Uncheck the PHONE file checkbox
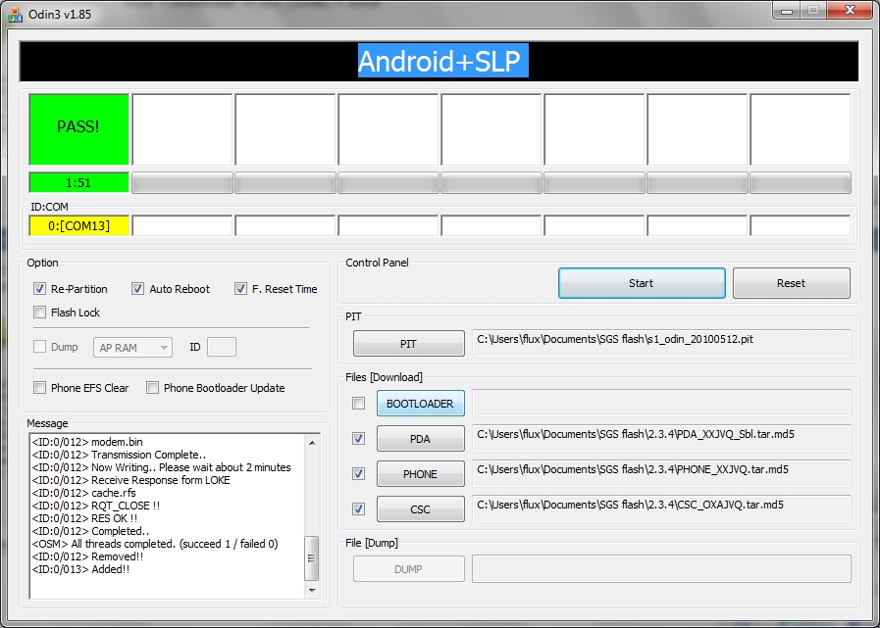 coord(358,474)
